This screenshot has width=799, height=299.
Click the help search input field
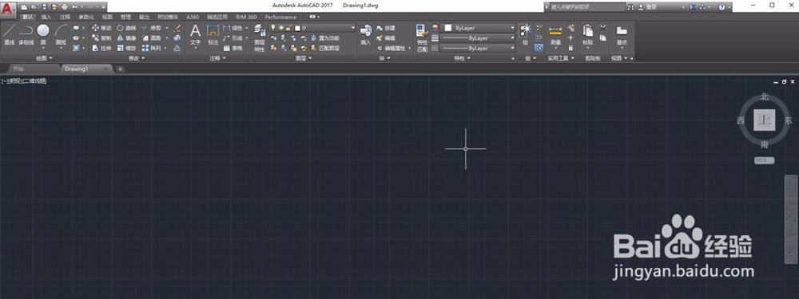point(587,7)
